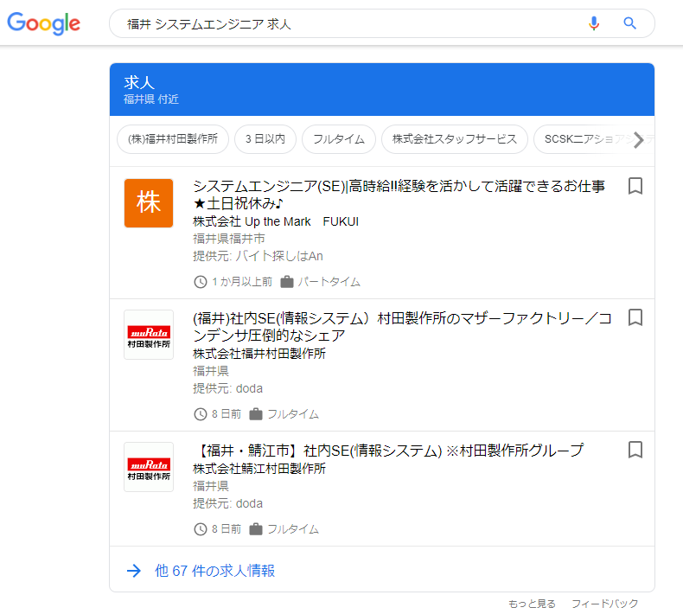This screenshot has height=614, width=683.
Task: Bookmark the 鯖江村田製作所 社内SE job
Action: pyautogui.click(x=635, y=450)
